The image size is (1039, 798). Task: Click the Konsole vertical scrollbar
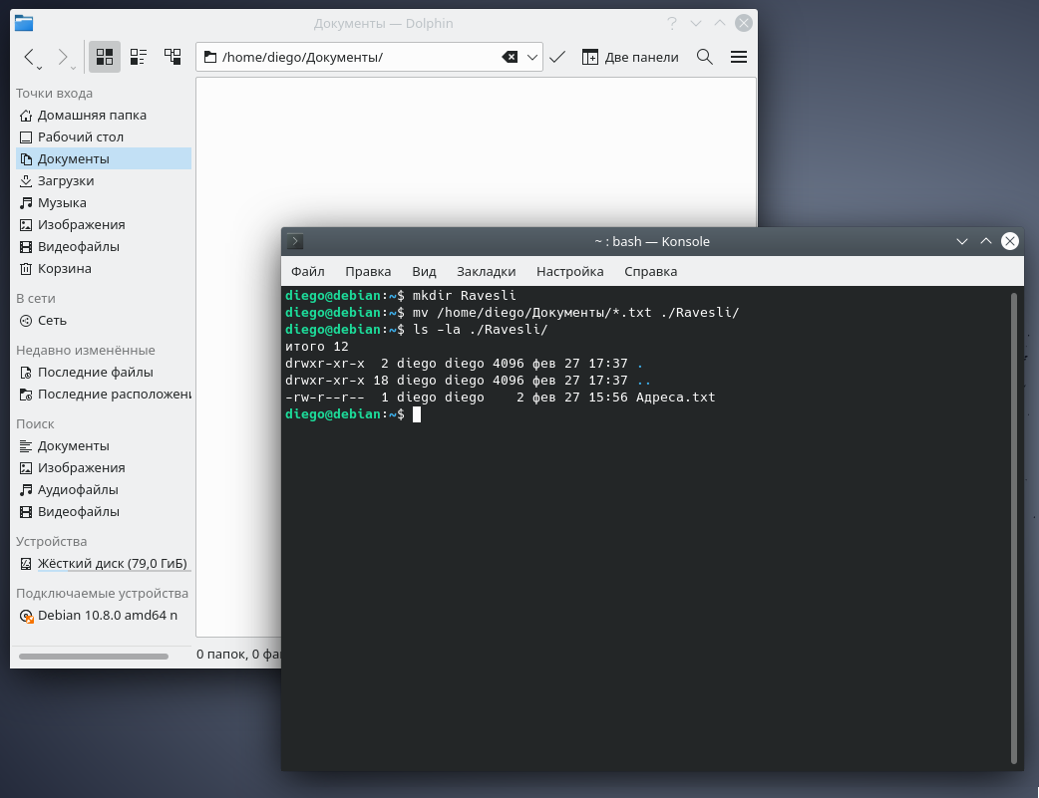point(1014,528)
